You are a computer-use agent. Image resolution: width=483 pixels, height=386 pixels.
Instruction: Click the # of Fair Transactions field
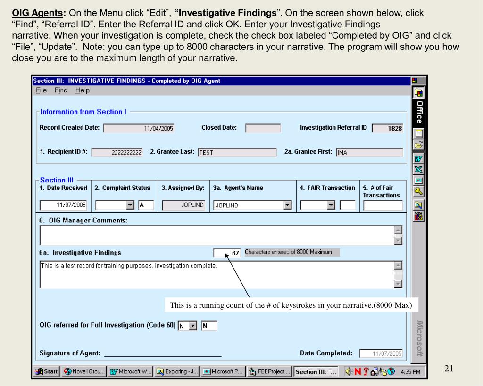click(x=383, y=205)
